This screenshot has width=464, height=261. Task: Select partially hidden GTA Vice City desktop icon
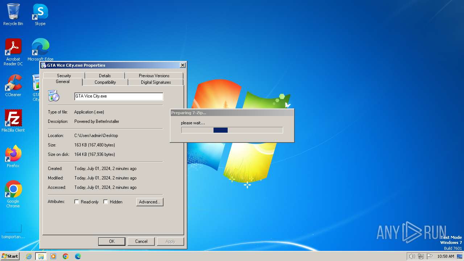[36, 87]
